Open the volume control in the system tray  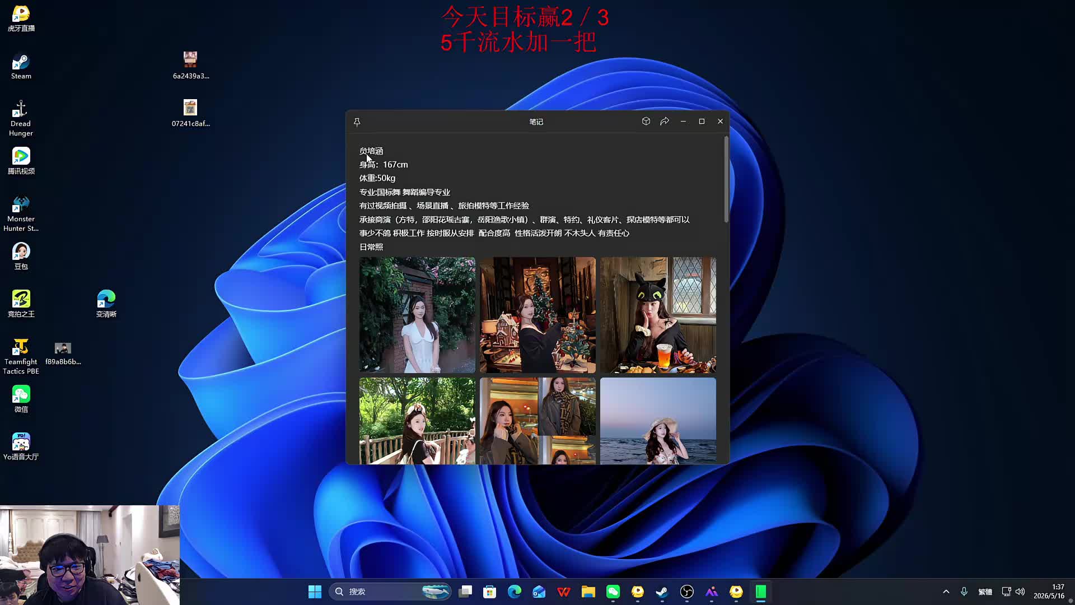[1020, 592]
